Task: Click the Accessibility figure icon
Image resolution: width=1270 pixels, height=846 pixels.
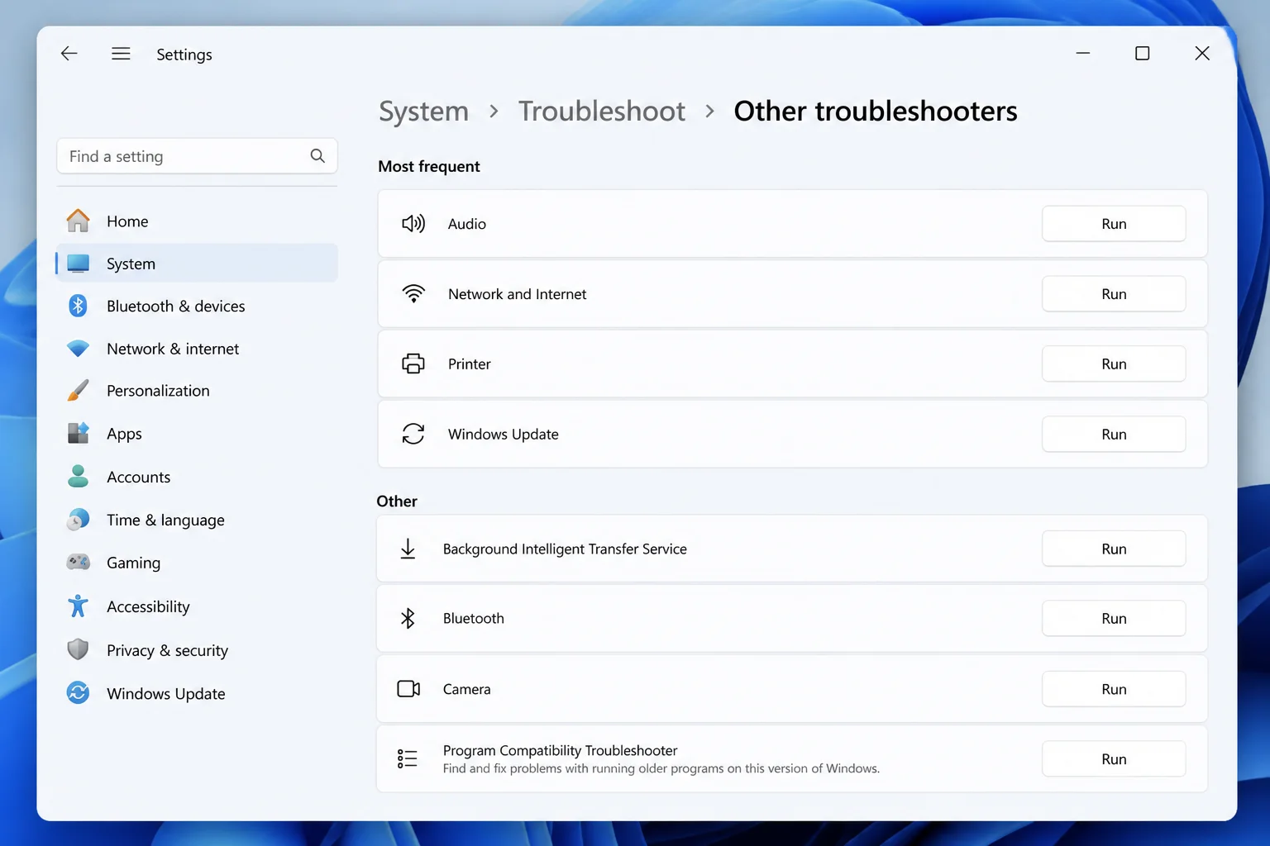Action: click(78, 606)
